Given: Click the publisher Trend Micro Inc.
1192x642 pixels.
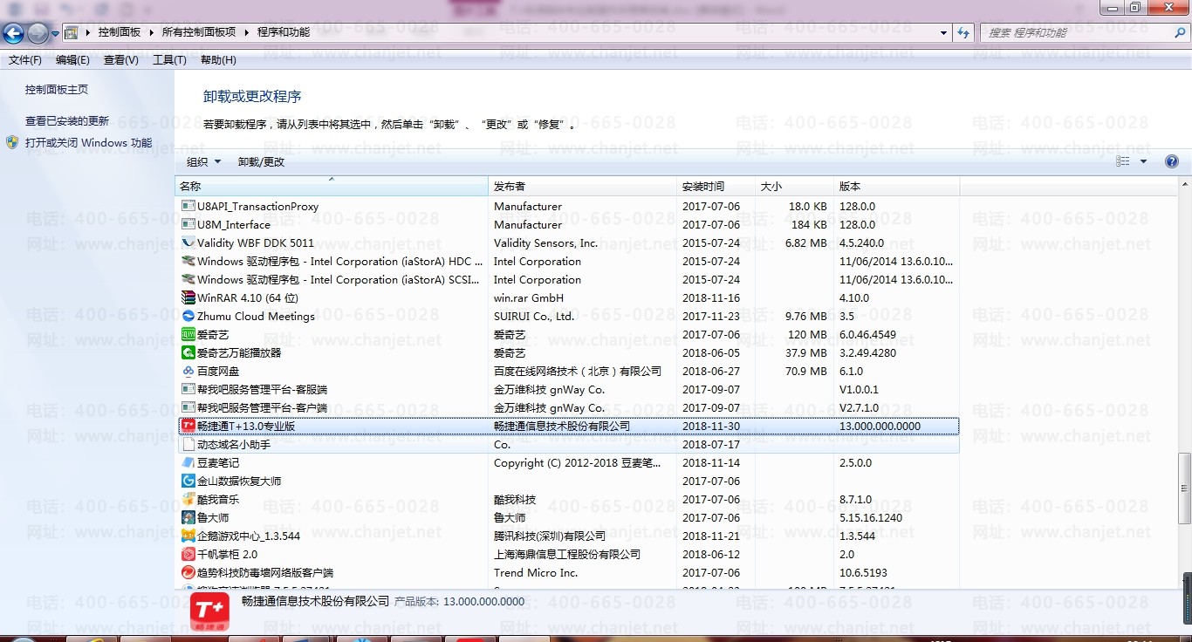Looking at the screenshot, I should [x=536, y=573].
